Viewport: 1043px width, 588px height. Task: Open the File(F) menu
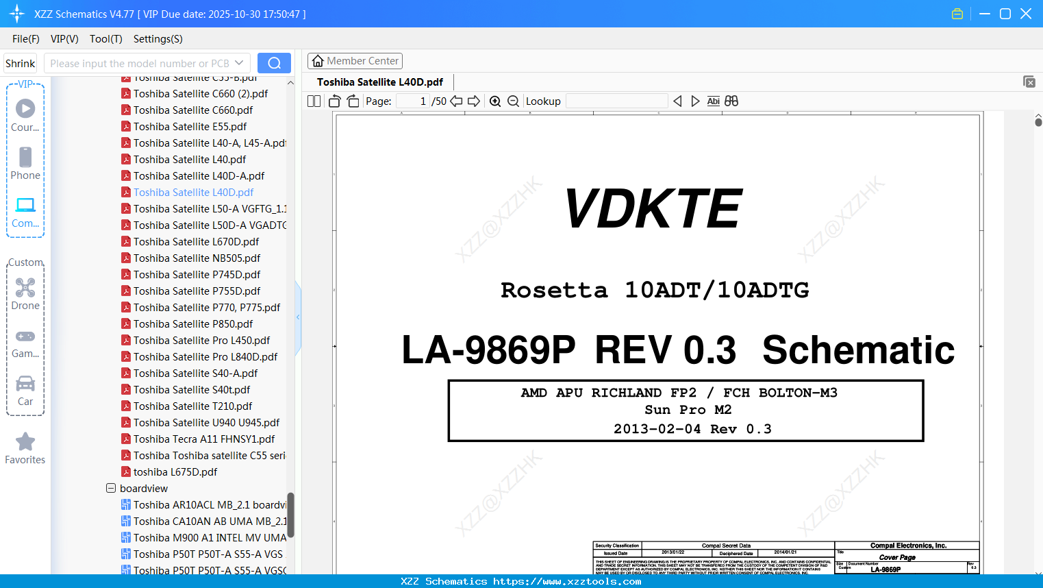pos(26,39)
